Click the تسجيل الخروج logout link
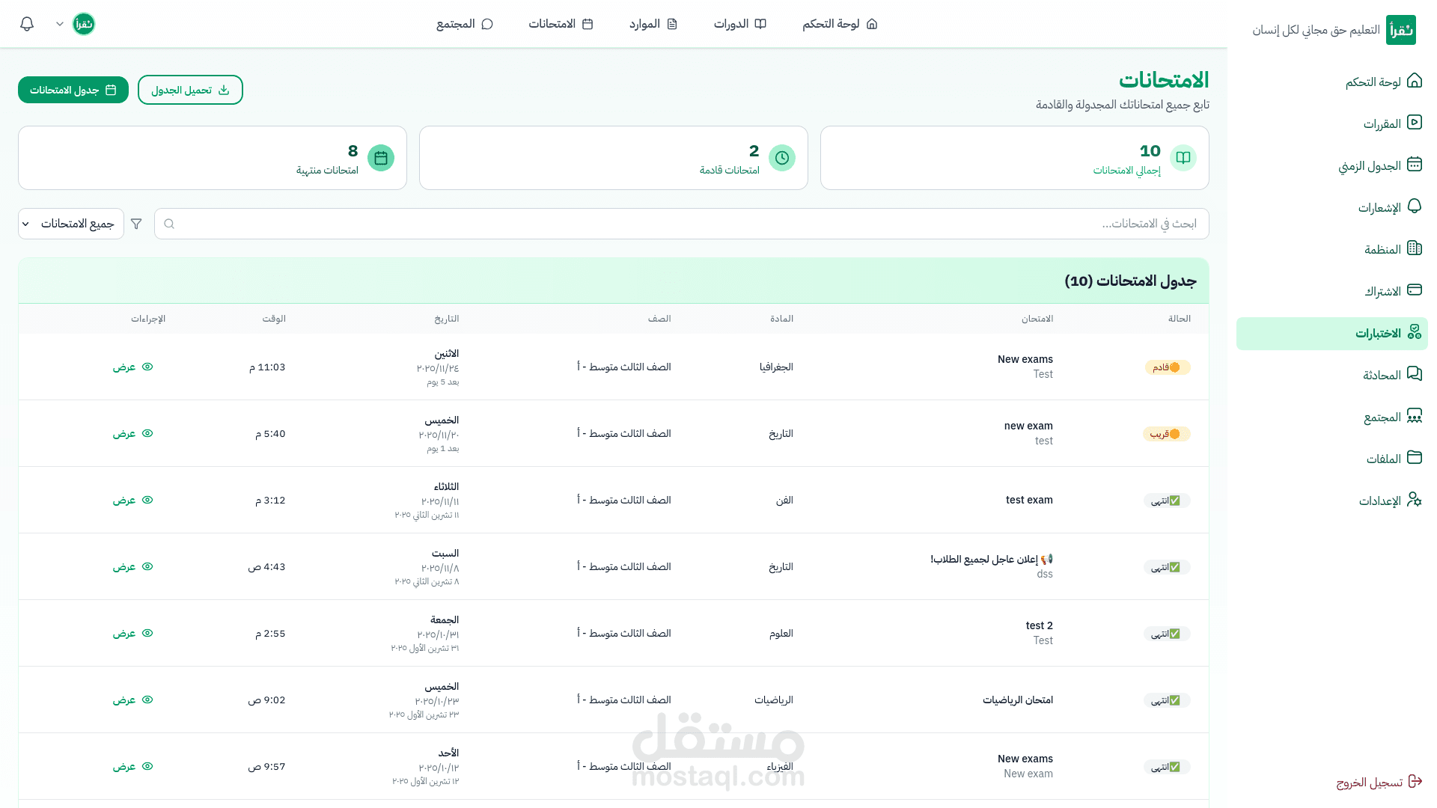 [1379, 782]
